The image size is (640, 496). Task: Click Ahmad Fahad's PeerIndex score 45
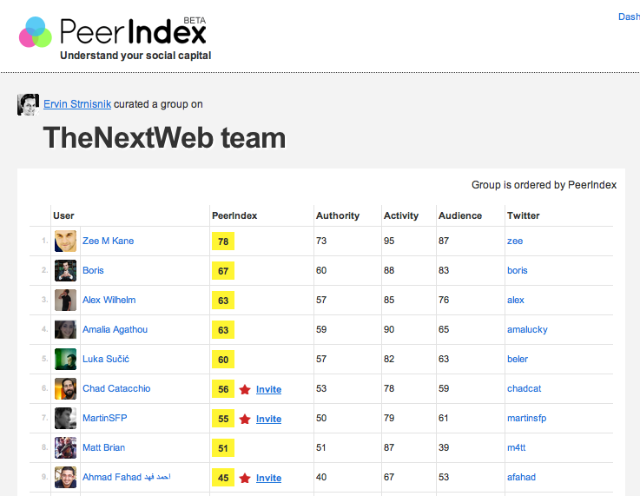point(223,478)
